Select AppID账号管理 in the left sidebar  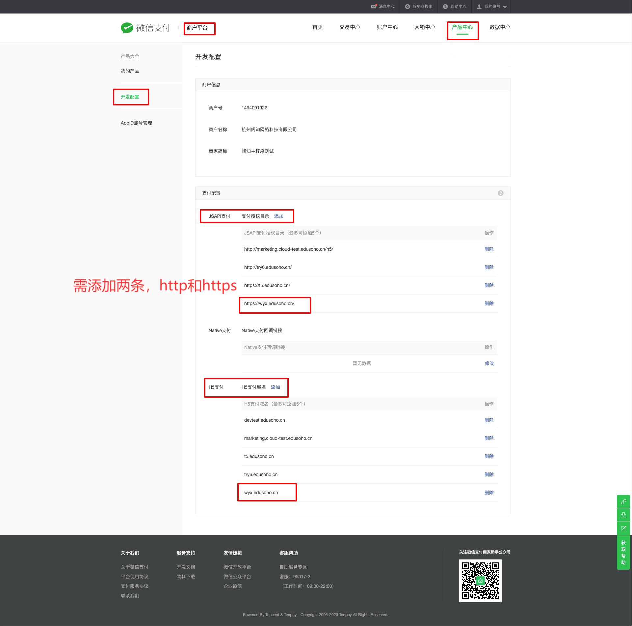[x=136, y=123]
